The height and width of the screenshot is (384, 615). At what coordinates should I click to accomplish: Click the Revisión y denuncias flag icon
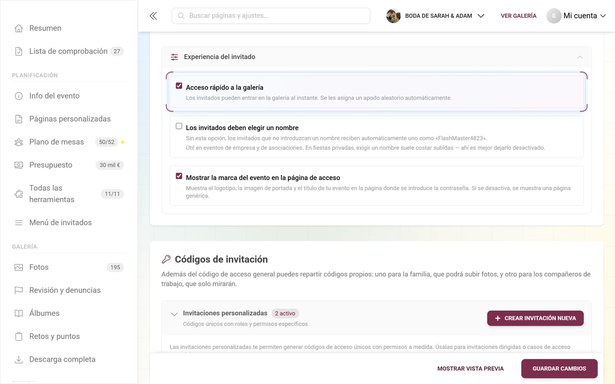point(19,291)
